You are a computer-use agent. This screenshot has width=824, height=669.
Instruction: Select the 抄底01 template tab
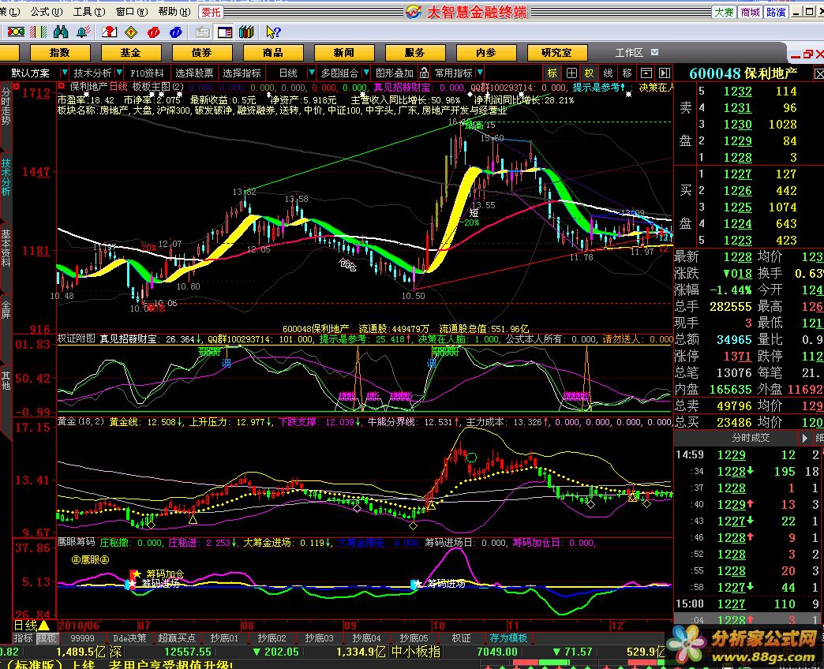(x=224, y=638)
